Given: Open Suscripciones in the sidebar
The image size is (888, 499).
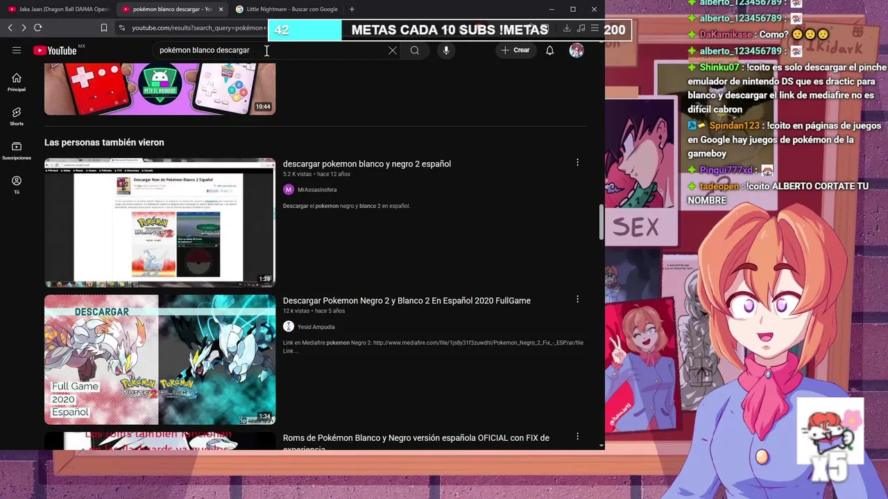Looking at the screenshot, I should pyautogui.click(x=17, y=151).
